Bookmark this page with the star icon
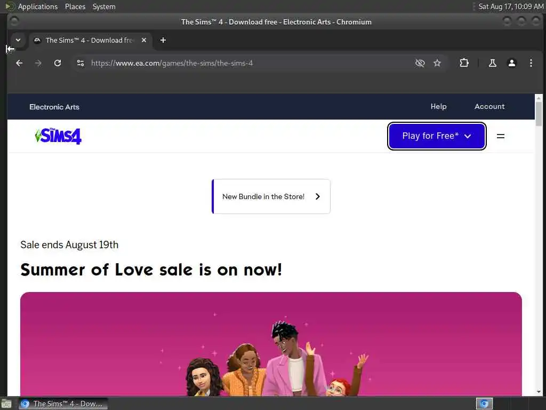Screen dimensions: 546x410 (x=437, y=63)
